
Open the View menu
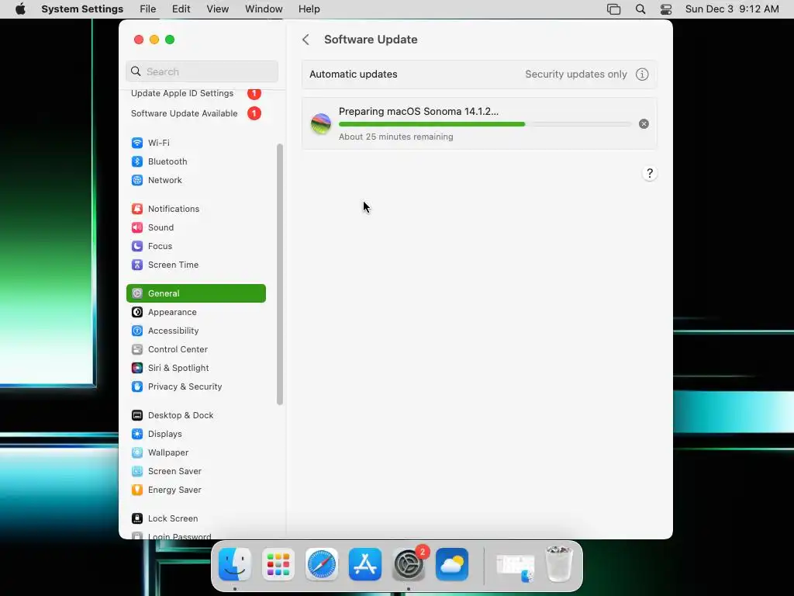pyautogui.click(x=218, y=9)
